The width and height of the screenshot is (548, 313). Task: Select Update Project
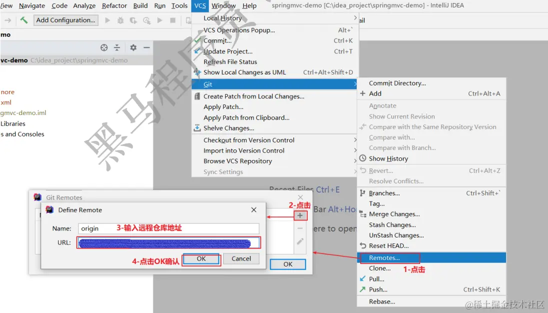point(275,51)
